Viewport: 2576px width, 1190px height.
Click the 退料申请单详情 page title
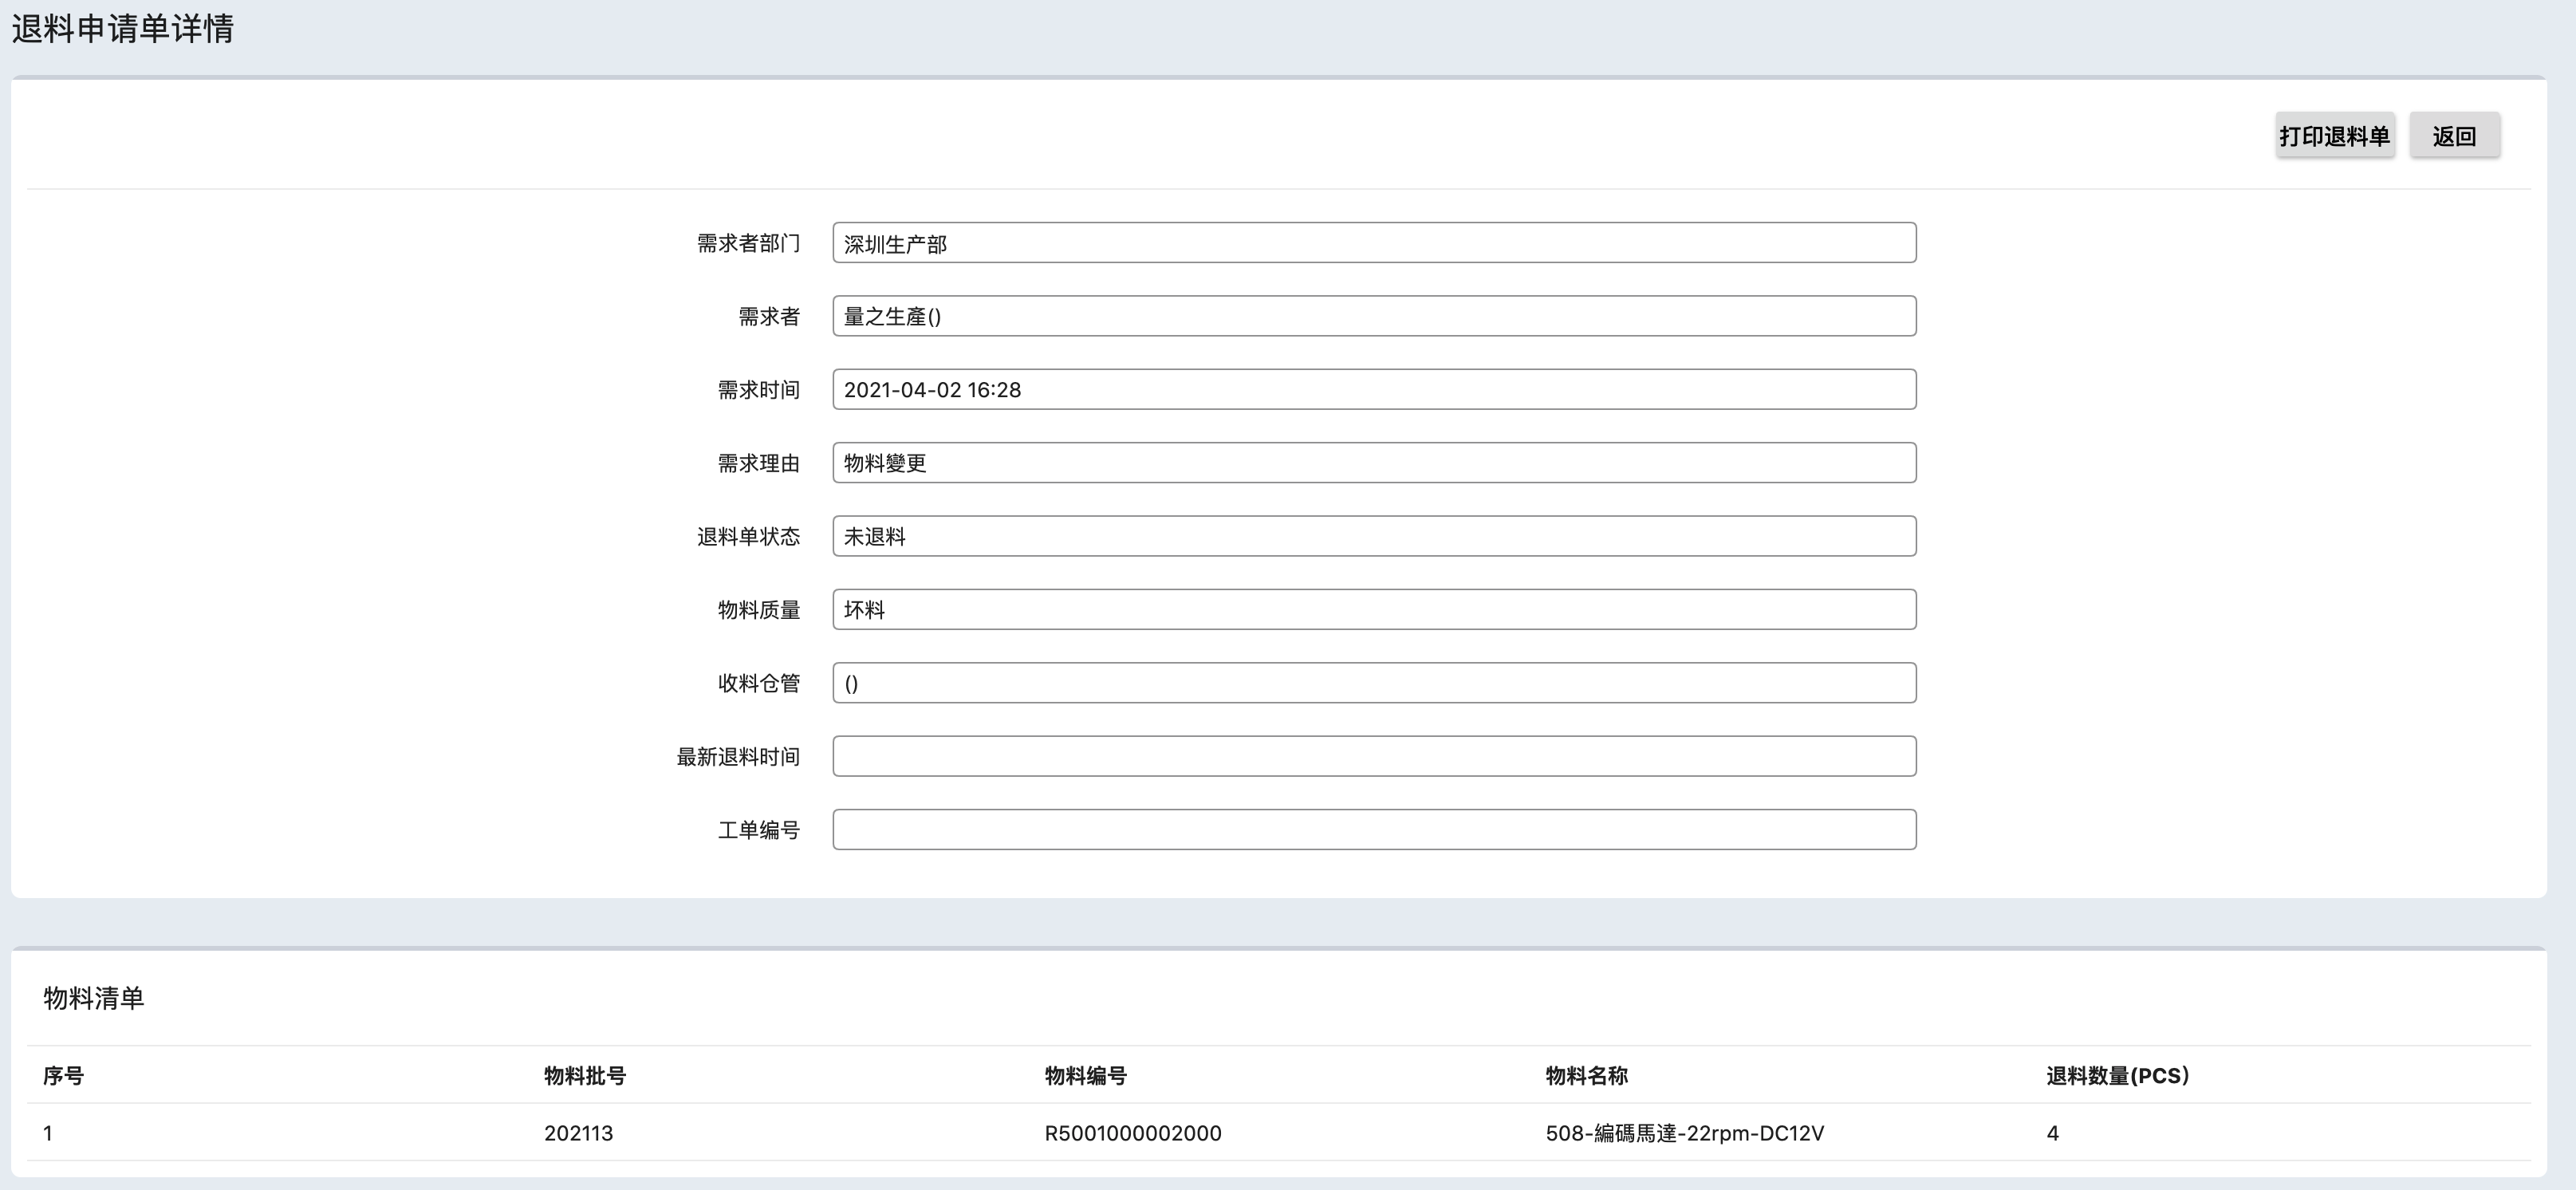pos(122,28)
